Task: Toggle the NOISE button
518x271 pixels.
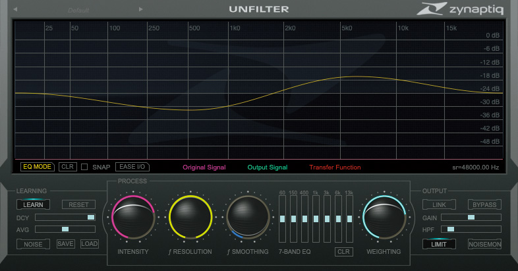Action: click(33, 244)
